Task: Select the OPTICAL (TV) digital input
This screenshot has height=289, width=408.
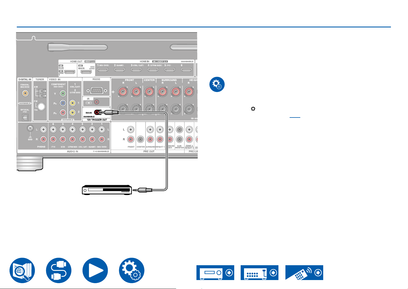Action: click(x=25, y=117)
